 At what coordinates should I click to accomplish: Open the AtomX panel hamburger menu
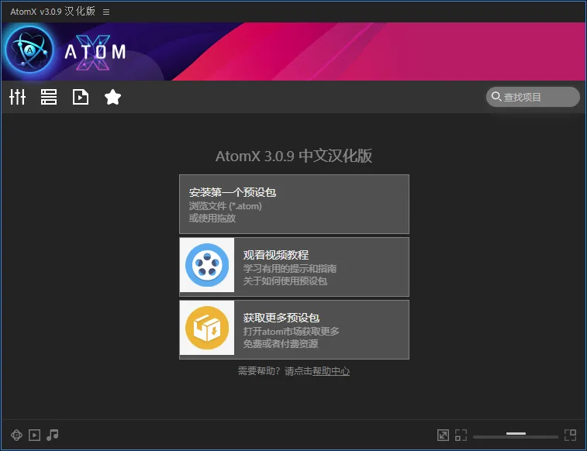point(106,12)
